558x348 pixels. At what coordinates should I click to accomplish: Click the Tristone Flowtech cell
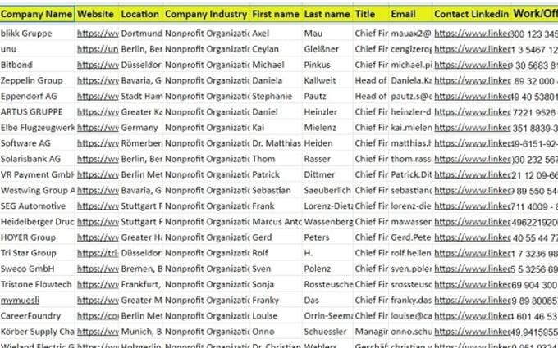[x=36, y=284]
